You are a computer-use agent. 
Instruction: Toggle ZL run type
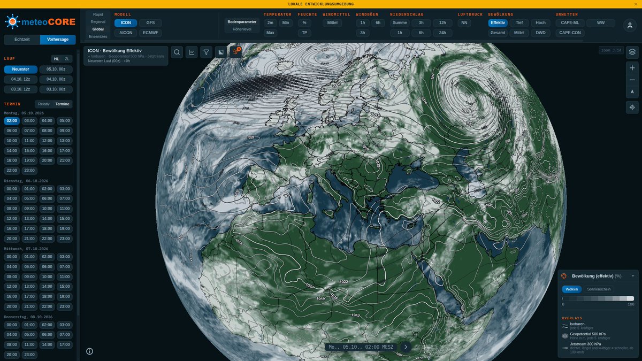(x=67, y=59)
